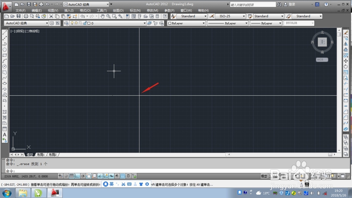Select the Erase tool in Modify toolbar
This screenshot has height=198, width=352.
coord(346,32)
